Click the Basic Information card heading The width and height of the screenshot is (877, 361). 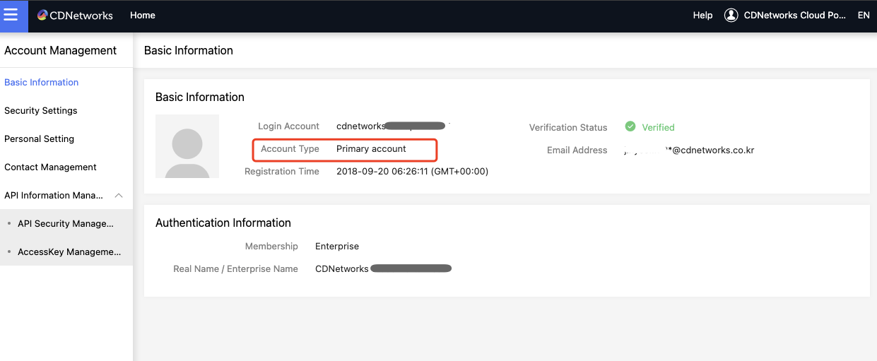point(200,97)
